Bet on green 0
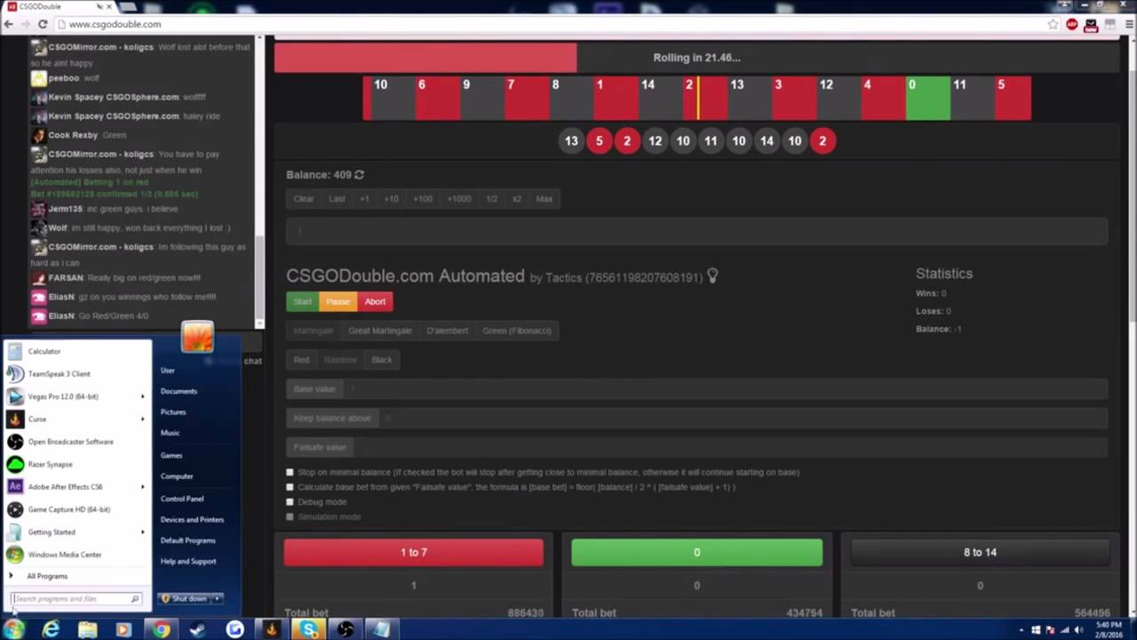The width and height of the screenshot is (1137, 640). point(696,553)
